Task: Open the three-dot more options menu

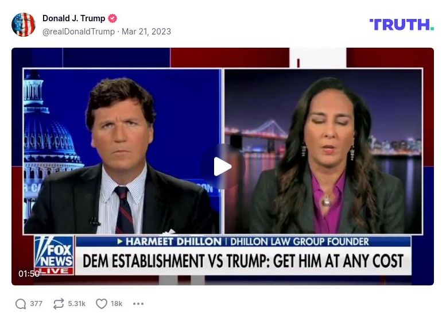Action: (x=138, y=304)
